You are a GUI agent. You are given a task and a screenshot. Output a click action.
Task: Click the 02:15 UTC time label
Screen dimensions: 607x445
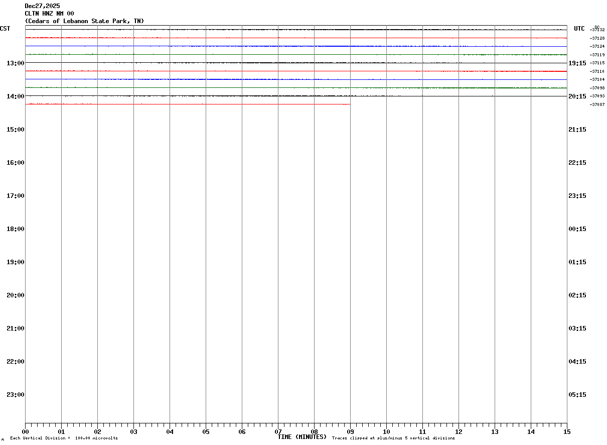click(577, 295)
